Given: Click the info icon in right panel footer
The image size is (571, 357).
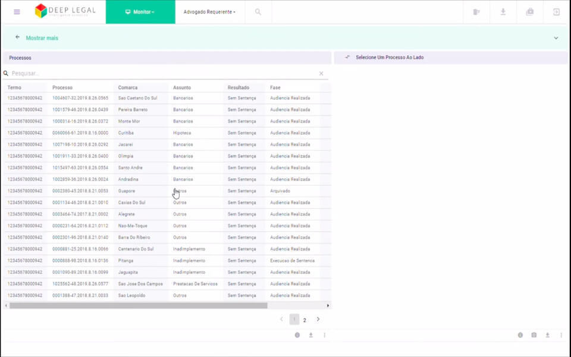Looking at the screenshot, I should [520, 335].
